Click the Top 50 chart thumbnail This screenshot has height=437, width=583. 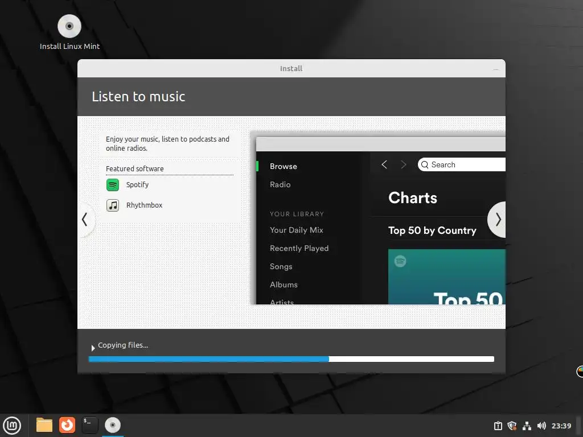[446, 277]
